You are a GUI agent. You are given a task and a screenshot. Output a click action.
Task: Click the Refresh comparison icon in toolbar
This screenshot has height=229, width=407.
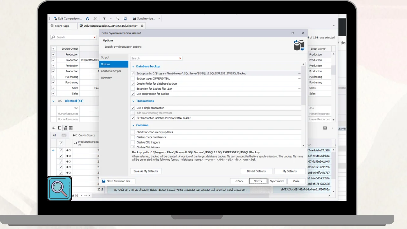87,19
